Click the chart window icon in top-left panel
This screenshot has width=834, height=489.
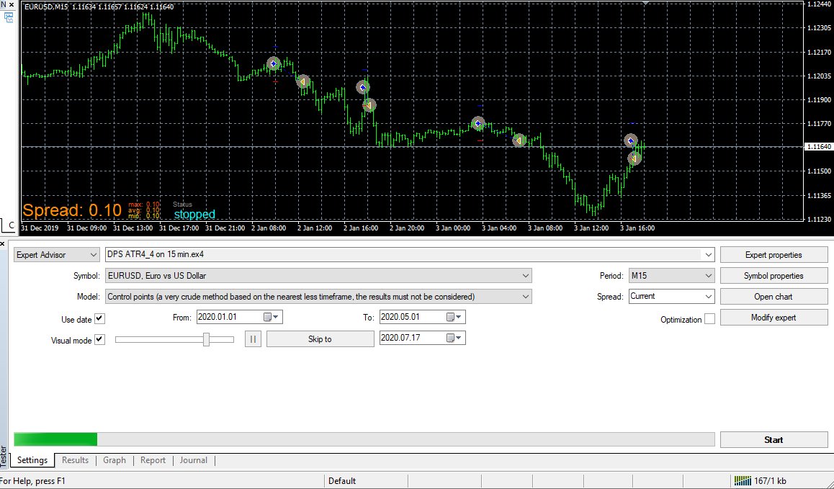tap(9, 17)
